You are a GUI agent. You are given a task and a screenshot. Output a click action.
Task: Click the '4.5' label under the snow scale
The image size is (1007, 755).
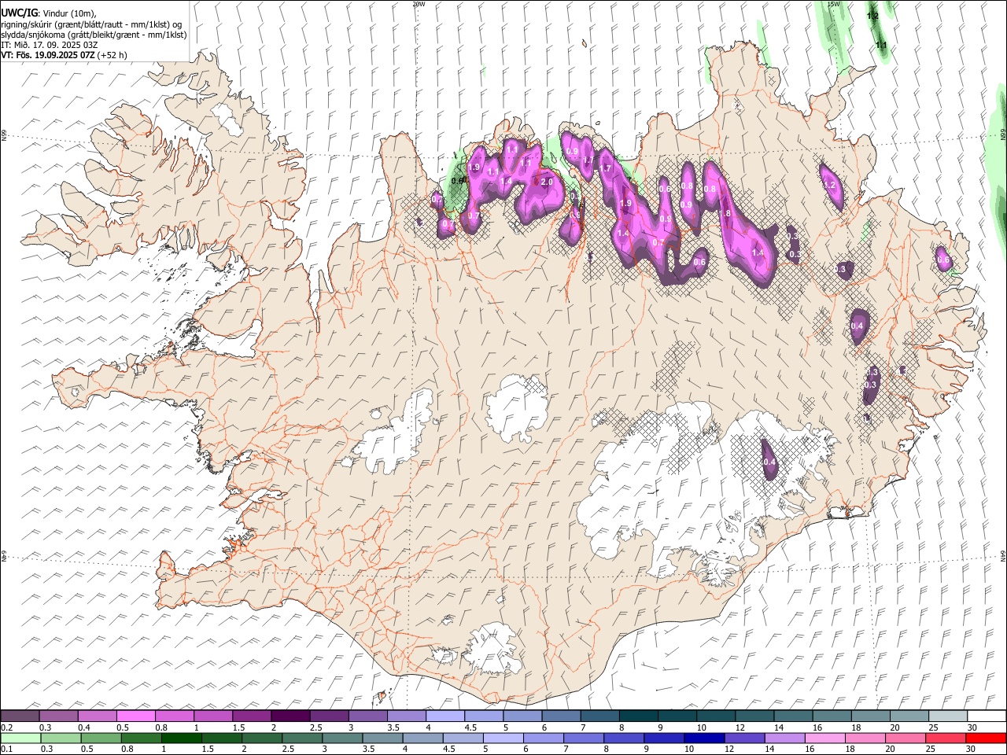click(x=471, y=727)
